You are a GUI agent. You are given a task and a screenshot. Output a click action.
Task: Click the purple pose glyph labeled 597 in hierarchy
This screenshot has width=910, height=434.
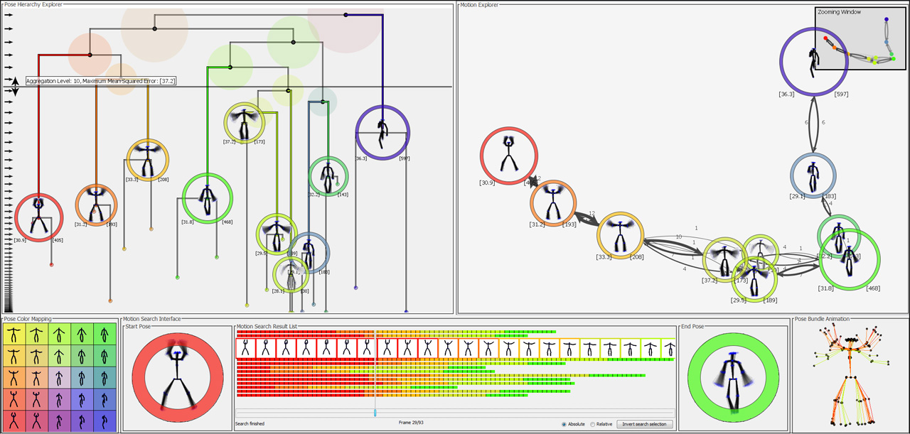tap(382, 132)
